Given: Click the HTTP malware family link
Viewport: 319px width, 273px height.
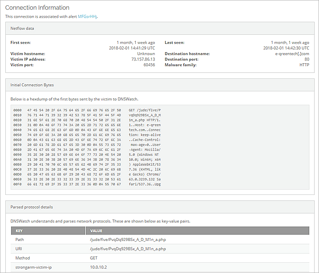Looking at the screenshot, I should (x=304, y=65).
